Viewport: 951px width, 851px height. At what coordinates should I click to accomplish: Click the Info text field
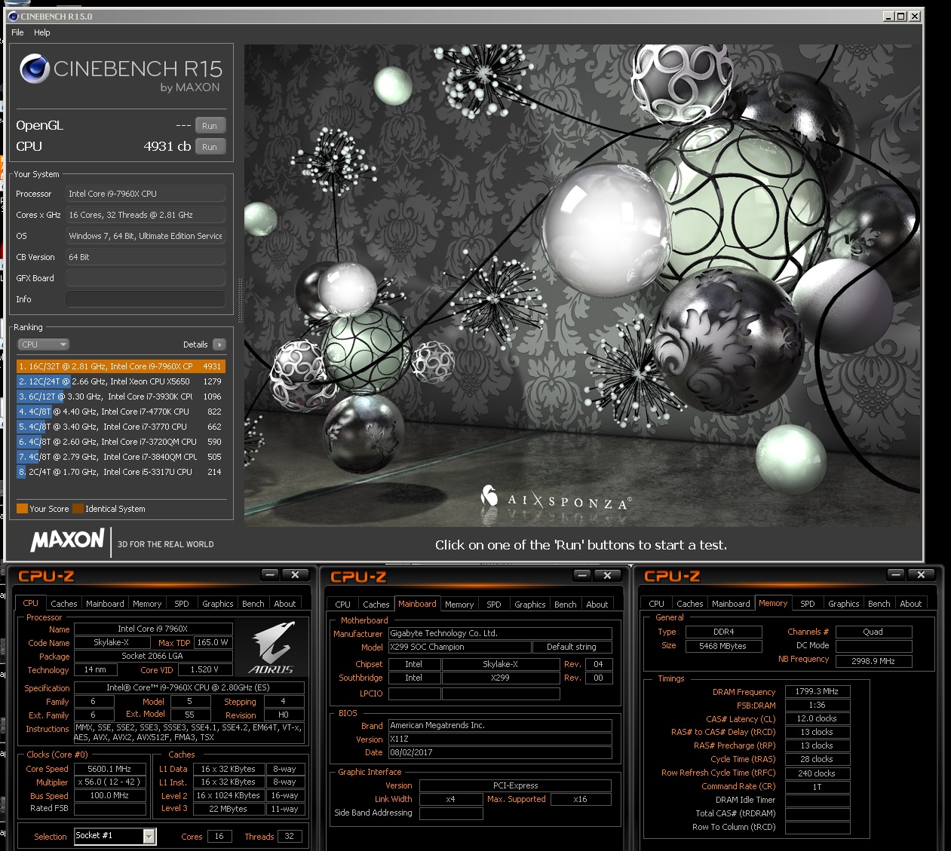click(x=146, y=299)
